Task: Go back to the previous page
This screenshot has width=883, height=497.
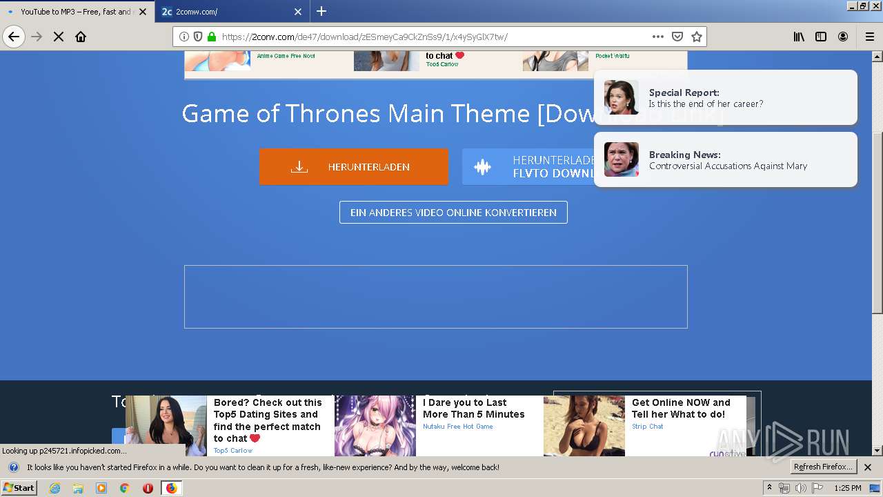Action: [x=14, y=37]
